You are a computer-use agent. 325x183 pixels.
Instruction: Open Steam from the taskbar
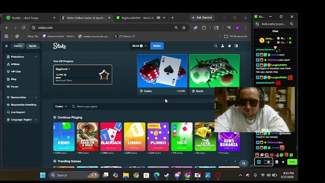(167, 175)
